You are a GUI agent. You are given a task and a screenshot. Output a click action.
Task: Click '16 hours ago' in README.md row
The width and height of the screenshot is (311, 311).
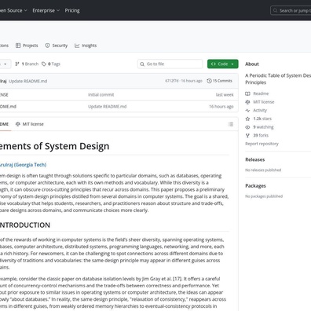221,107
